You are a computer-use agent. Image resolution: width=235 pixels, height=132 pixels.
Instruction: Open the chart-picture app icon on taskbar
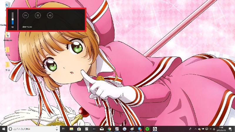click(117, 129)
